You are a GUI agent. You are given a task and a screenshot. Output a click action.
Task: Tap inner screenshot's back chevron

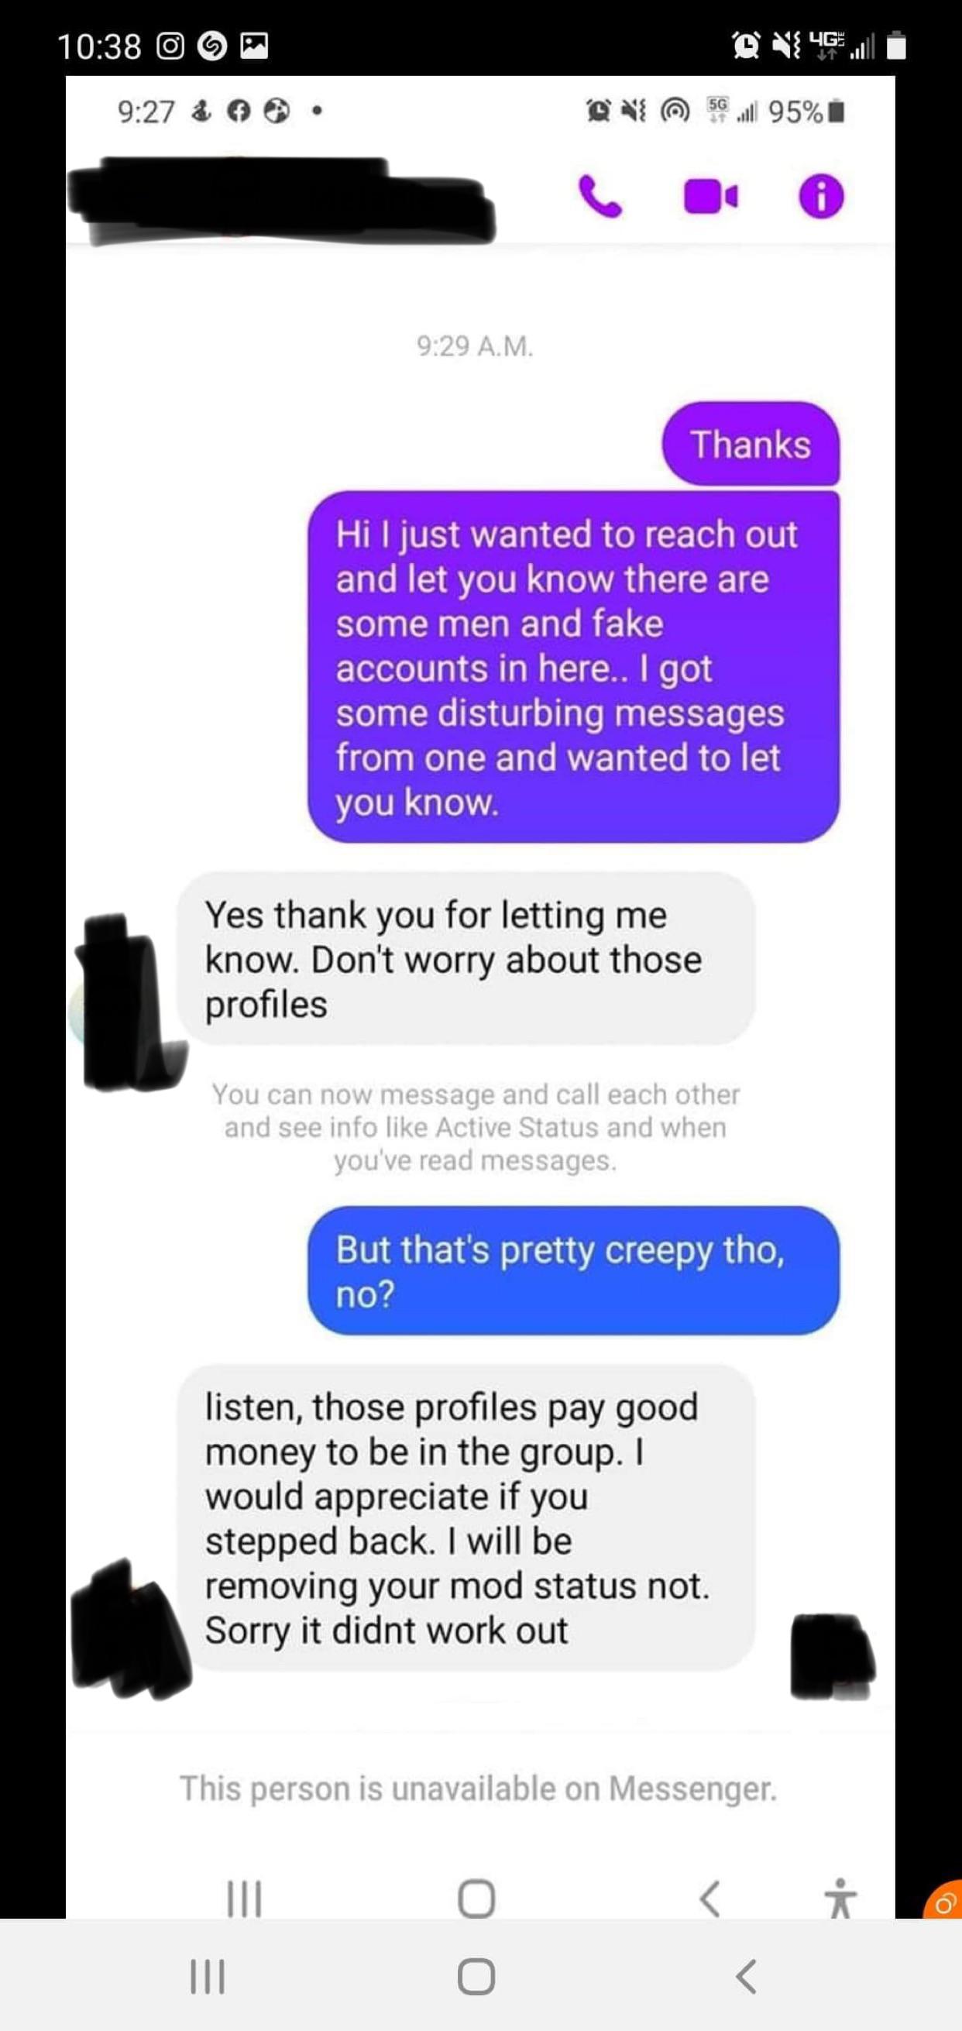pos(709,1898)
